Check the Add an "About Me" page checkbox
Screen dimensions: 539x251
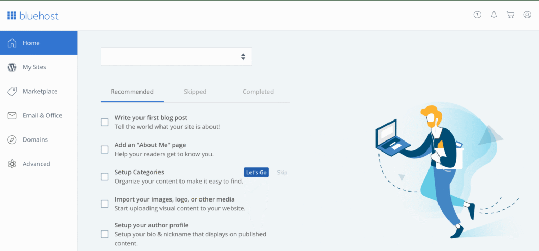105,149
